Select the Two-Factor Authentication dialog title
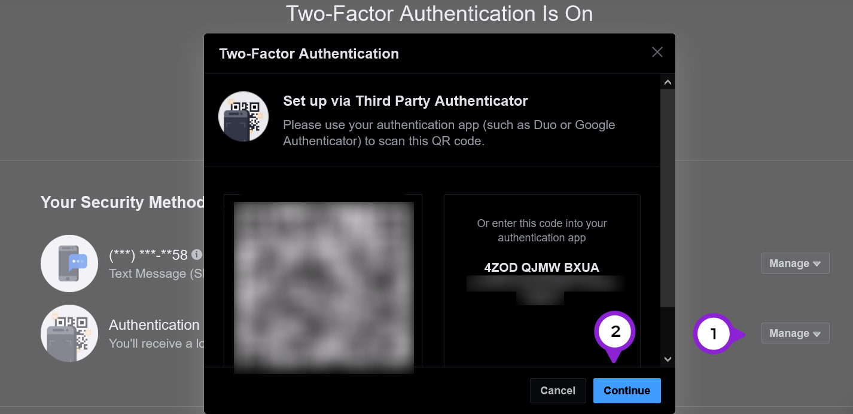 309,53
